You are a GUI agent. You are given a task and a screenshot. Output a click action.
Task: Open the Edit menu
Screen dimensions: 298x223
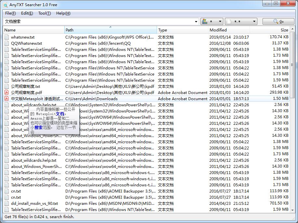tap(27, 13)
